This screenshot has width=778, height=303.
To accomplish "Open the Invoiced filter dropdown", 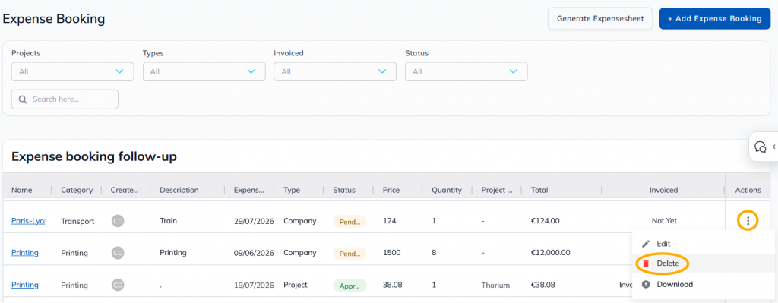I will (335, 71).
